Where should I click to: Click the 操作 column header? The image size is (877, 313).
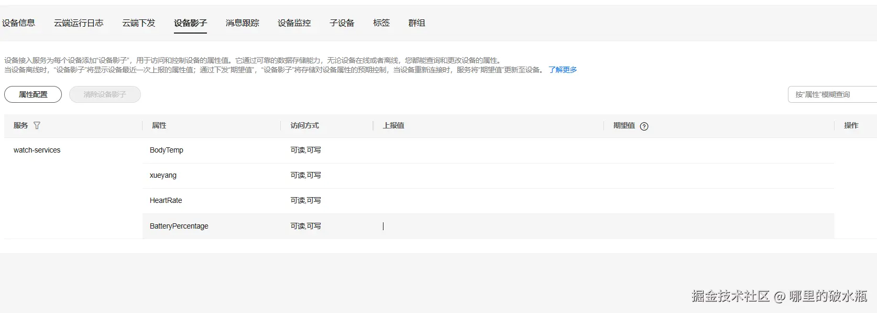coord(851,125)
